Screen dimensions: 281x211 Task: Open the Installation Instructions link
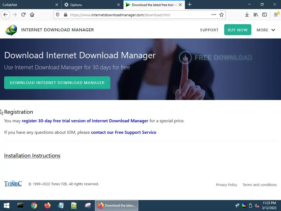coord(32,156)
